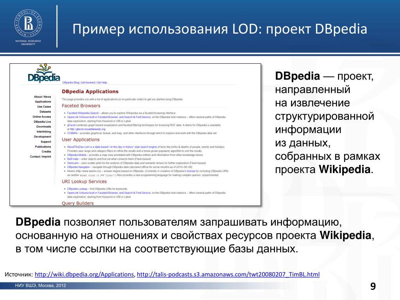
Task: Click the User Applications heading
Action: tap(80, 139)
